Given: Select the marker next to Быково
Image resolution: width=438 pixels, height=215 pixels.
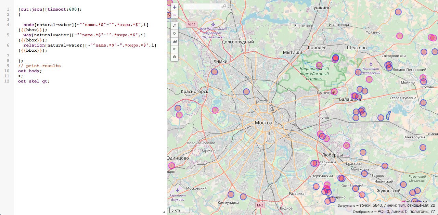Looking at the screenshot, I should pos(364,174).
